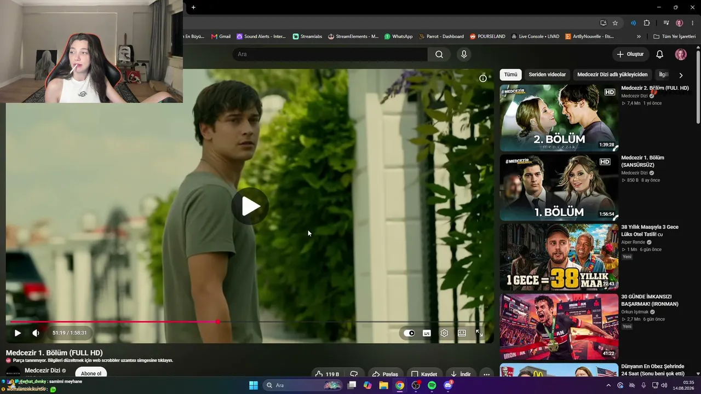This screenshot has width=701, height=394.
Task: Open YouTube notifications bell
Action: click(x=660, y=54)
